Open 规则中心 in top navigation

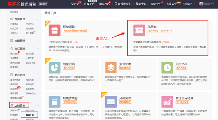coord(141,4)
